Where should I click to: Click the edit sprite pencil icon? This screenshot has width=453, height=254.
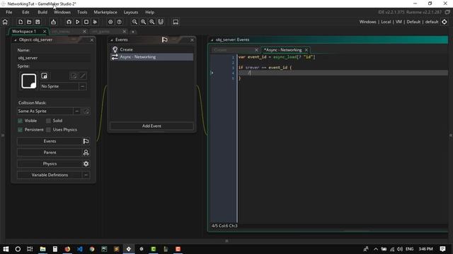[x=83, y=75]
